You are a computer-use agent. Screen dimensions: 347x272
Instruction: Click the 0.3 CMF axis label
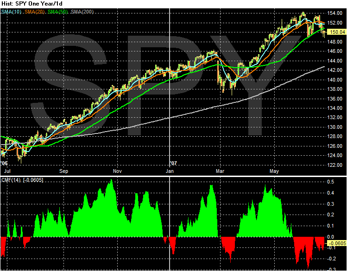tap(331, 204)
